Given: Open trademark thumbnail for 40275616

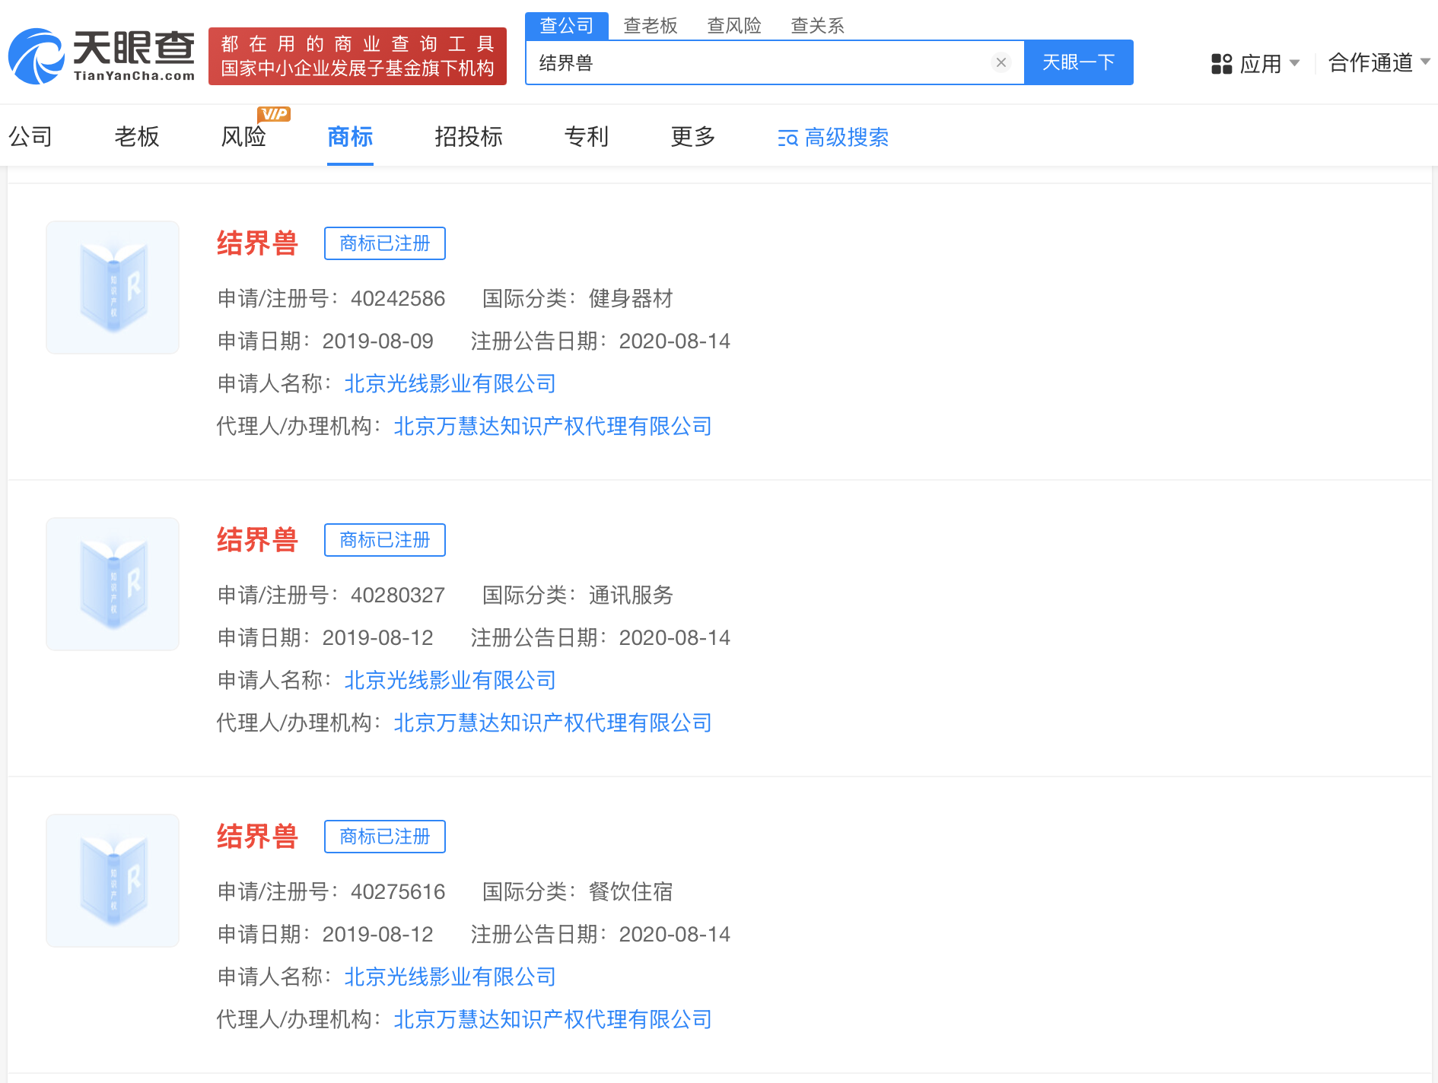Looking at the screenshot, I should [113, 881].
